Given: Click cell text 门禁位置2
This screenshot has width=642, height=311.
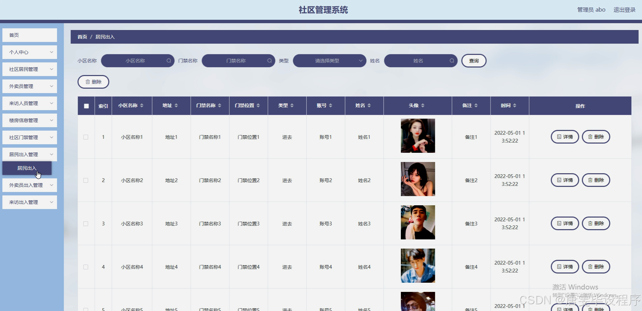Looking at the screenshot, I should coord(248,180).
